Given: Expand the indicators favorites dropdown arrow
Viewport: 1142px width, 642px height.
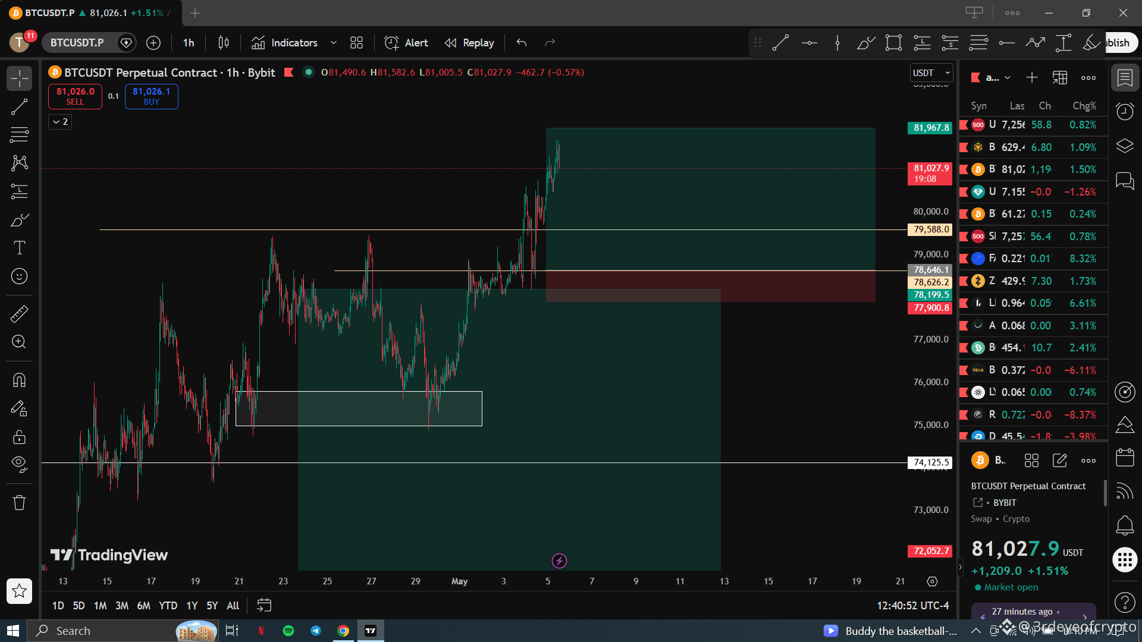Looking at the screenshot, I should [334, 43].
